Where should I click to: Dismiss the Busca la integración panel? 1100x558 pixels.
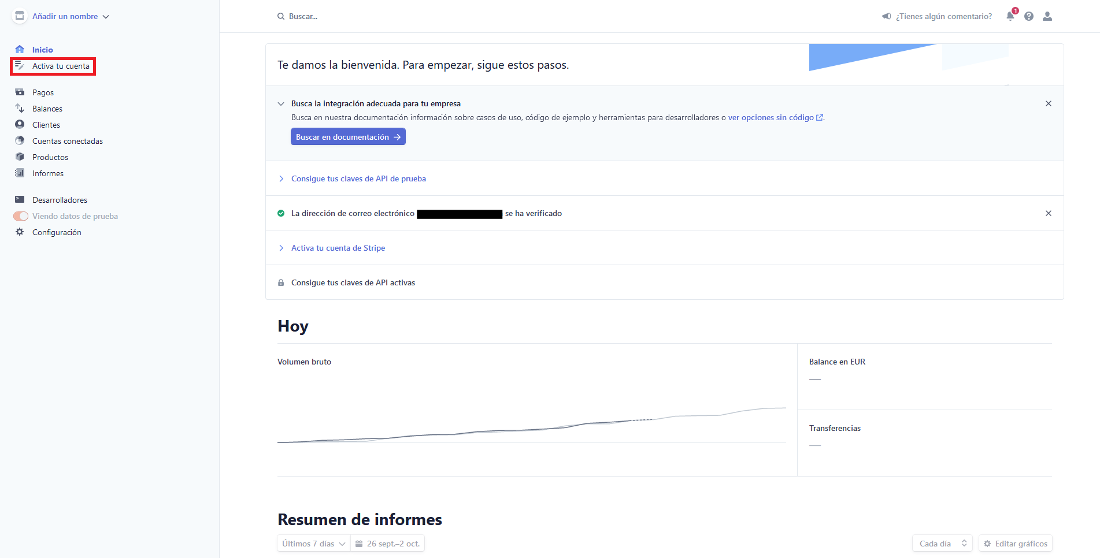tap(1049, 103)
